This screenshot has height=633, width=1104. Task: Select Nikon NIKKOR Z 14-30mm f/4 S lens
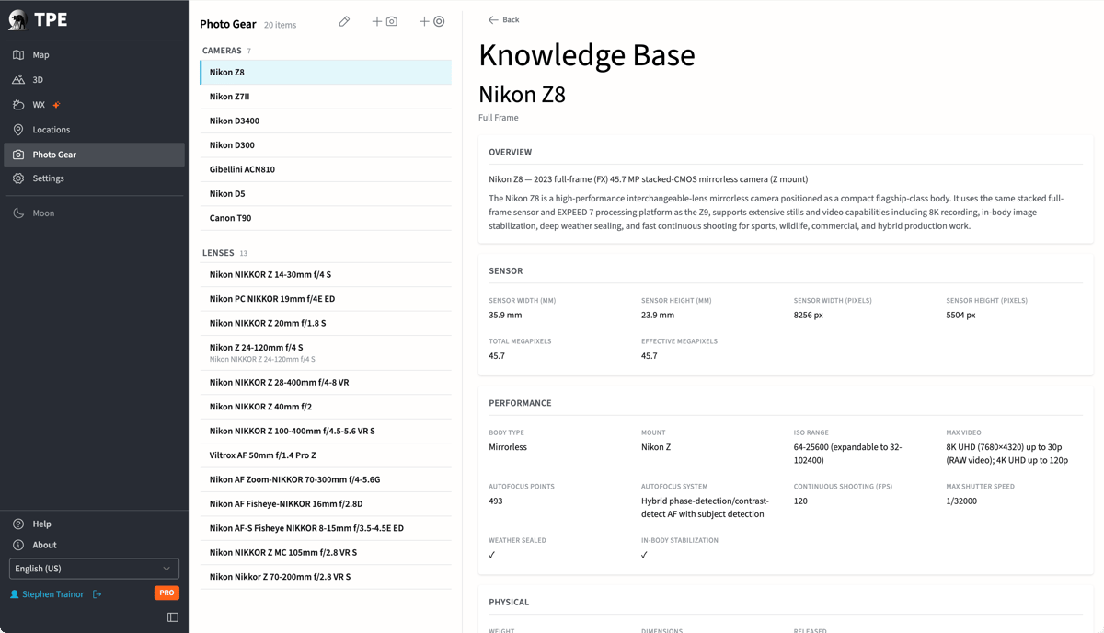coord(326,274)
